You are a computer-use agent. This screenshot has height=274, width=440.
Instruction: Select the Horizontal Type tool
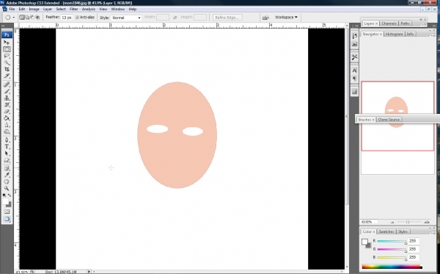[7, 147]
